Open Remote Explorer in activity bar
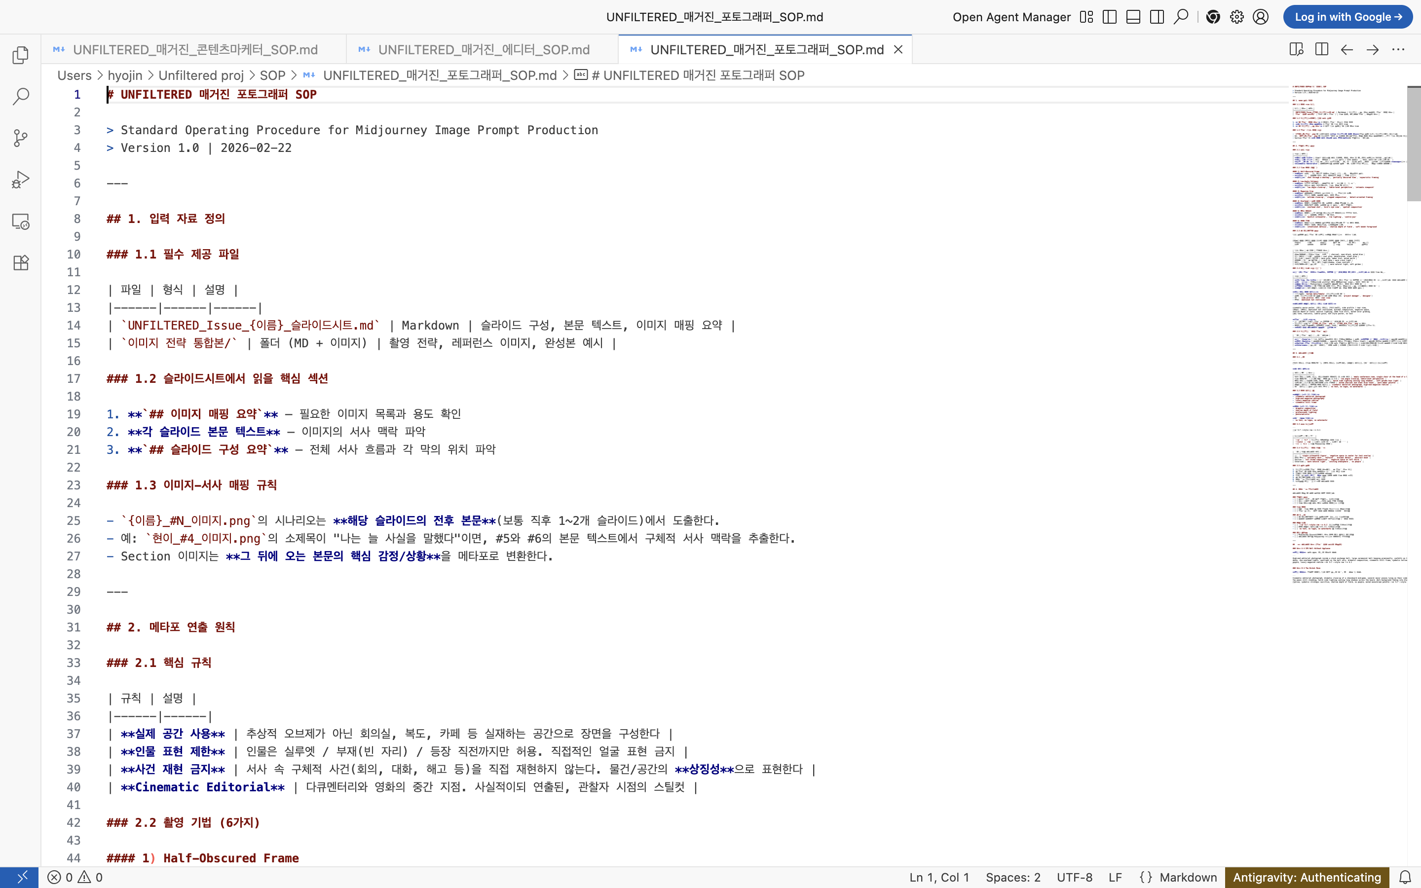The width and height of the screenshot is (1421, 888). 21,222
